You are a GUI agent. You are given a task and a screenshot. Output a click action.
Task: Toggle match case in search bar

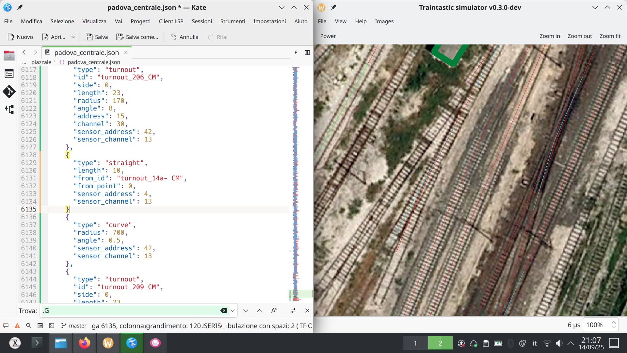(x=274, y=311)
